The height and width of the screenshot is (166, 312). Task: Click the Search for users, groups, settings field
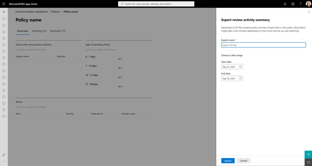coord(156,4)
